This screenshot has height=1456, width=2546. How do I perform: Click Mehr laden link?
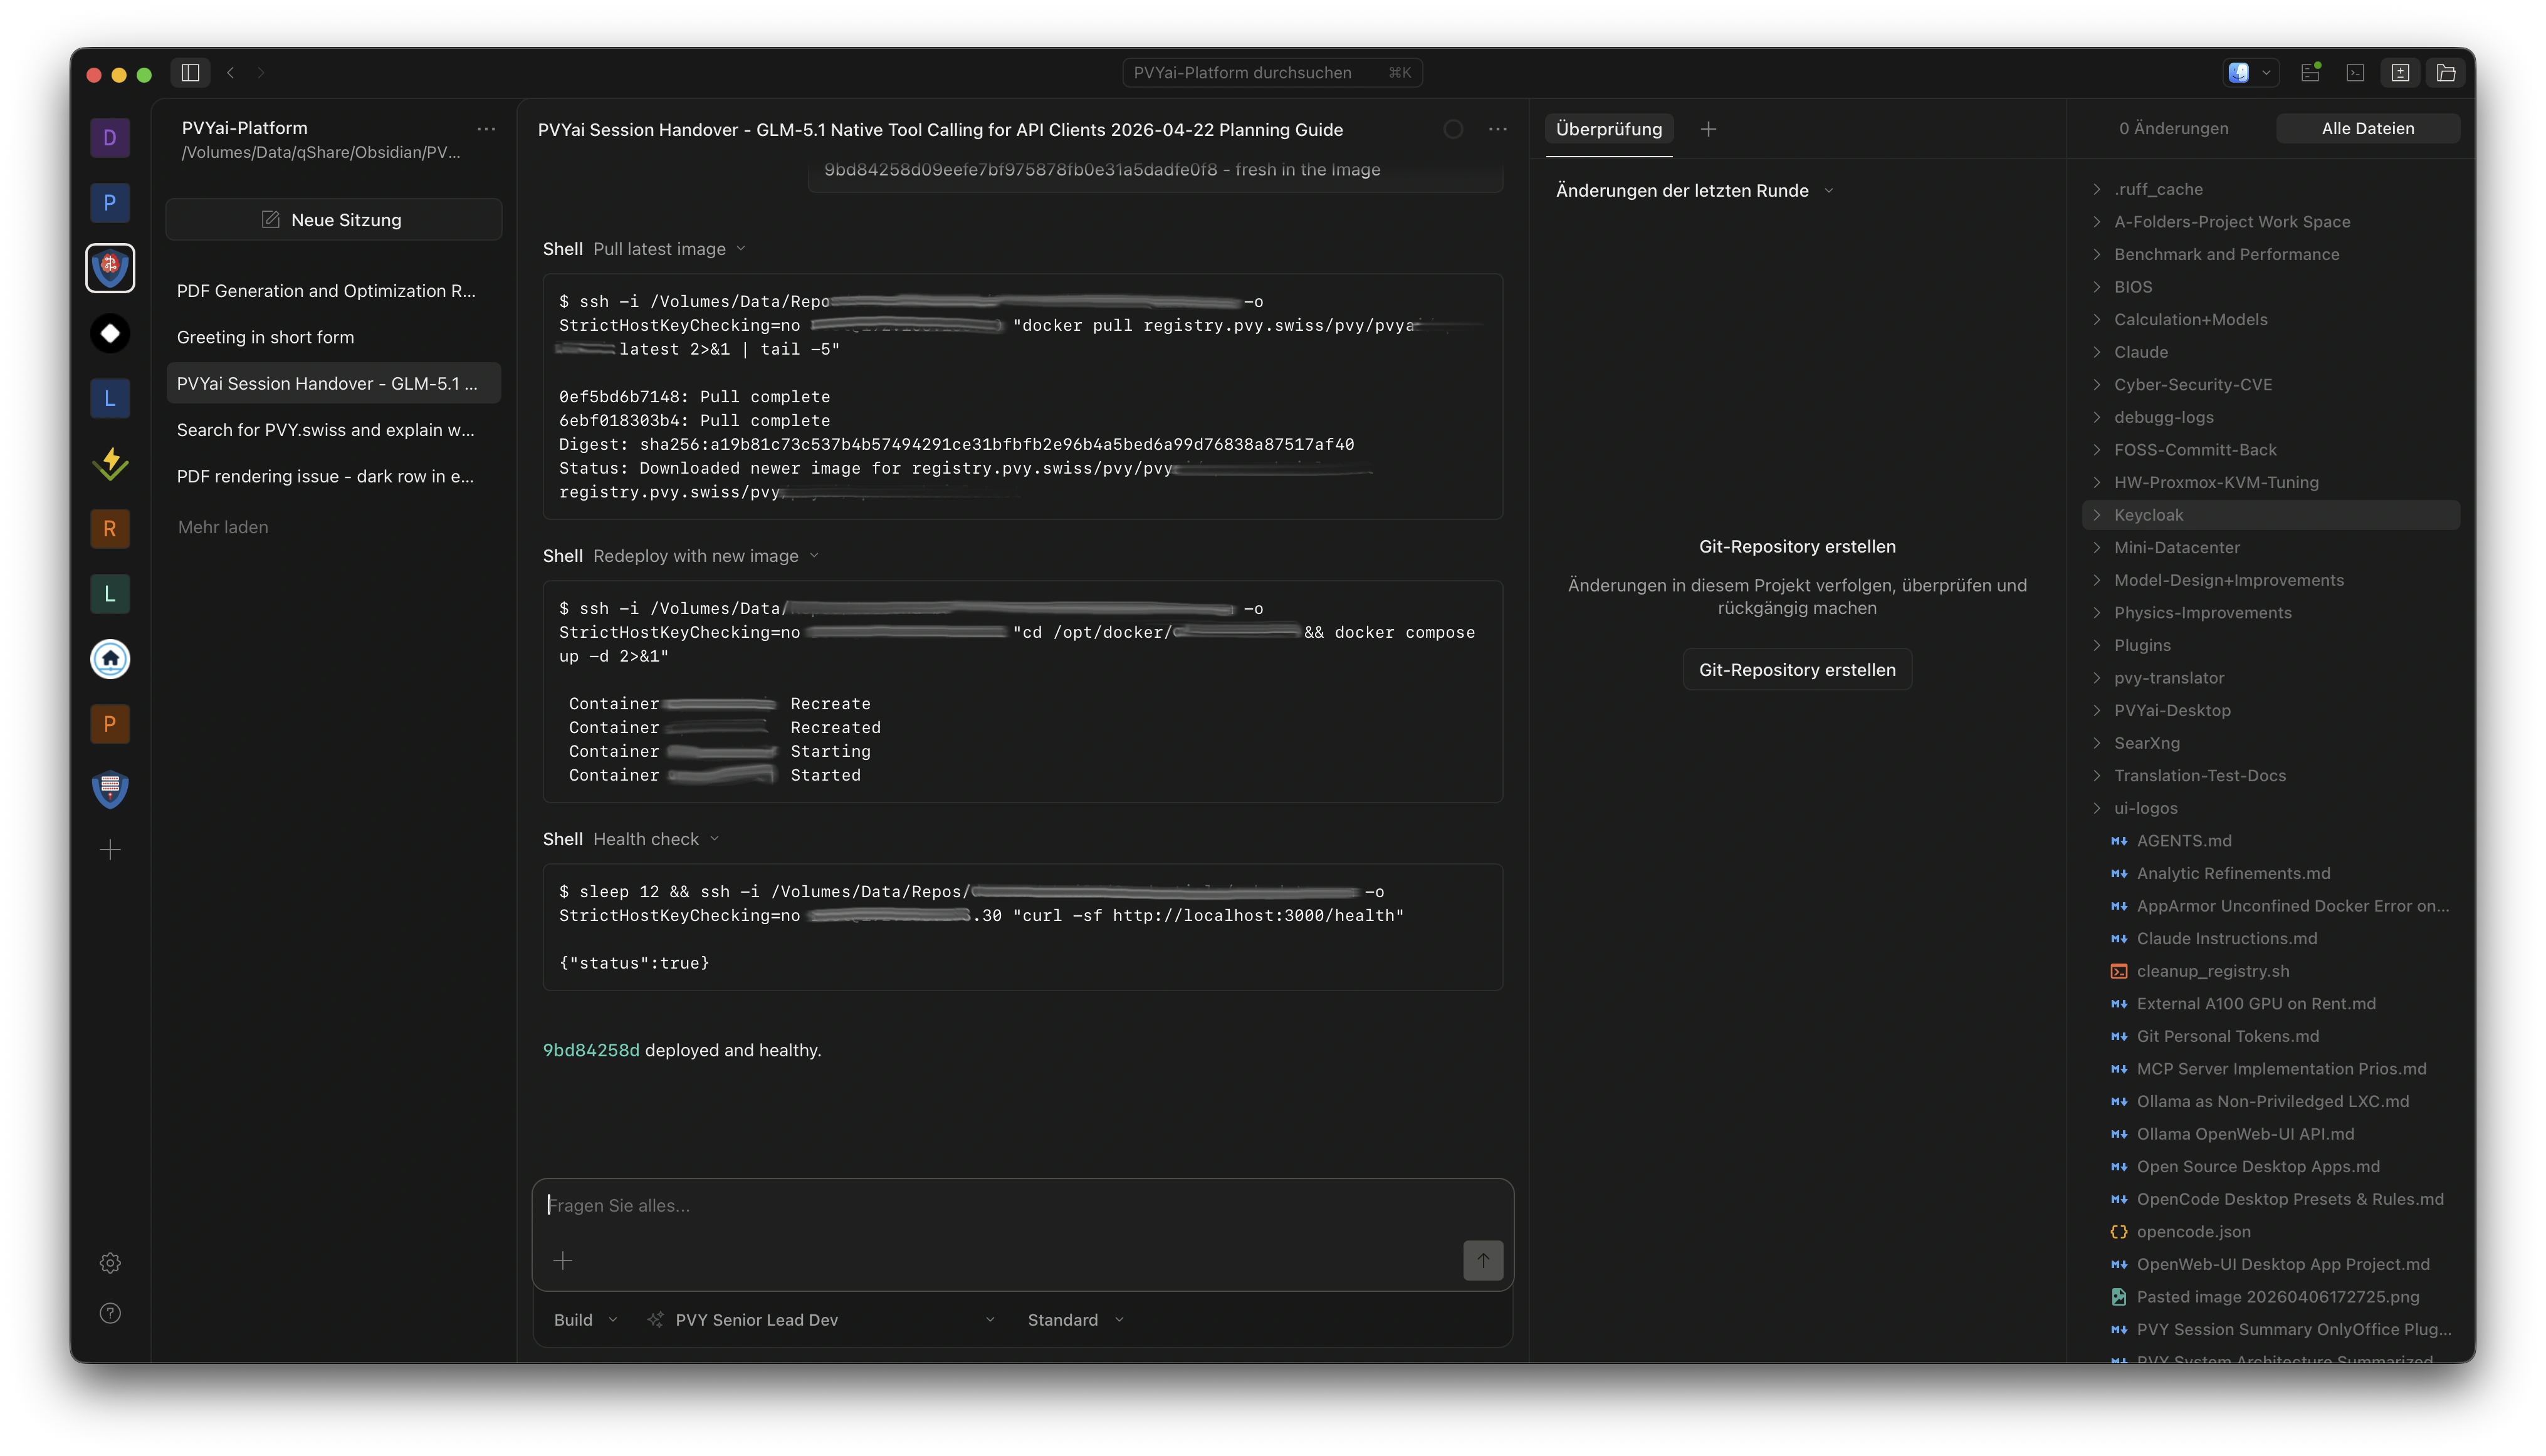click(x=223, y=527)
